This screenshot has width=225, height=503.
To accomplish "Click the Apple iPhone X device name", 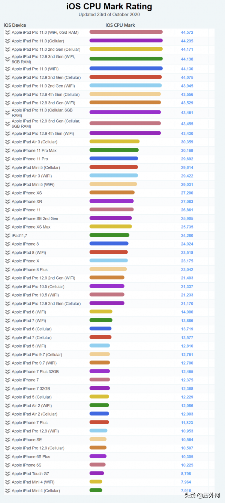I will click(25, 261).
